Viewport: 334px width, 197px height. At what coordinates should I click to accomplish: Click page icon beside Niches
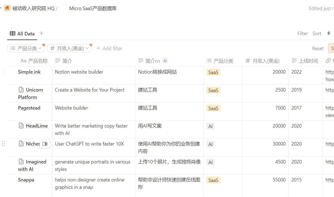(21, 144)
